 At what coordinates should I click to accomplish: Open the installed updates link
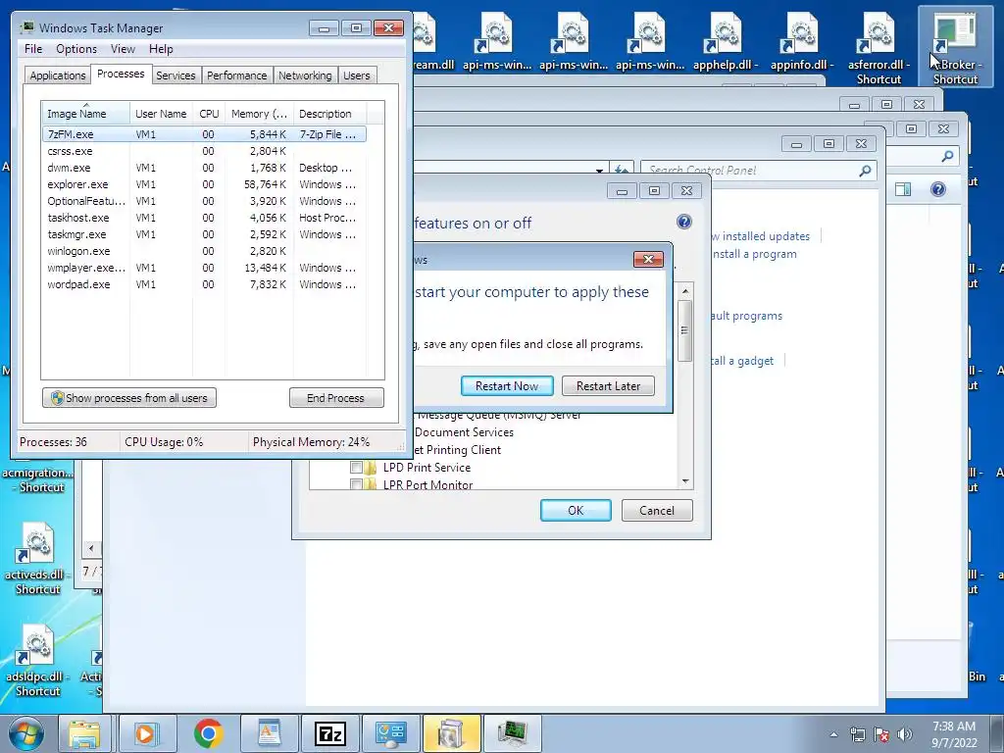coord(759,236)
